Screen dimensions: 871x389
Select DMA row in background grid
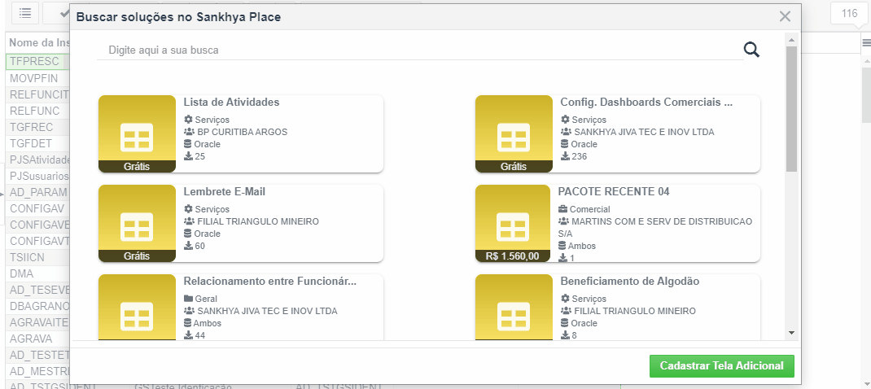37,274
